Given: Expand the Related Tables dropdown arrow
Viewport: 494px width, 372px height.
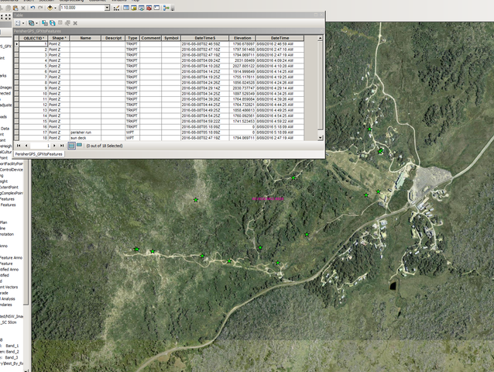Looking at the screenshot, I should tap(36, 23).
